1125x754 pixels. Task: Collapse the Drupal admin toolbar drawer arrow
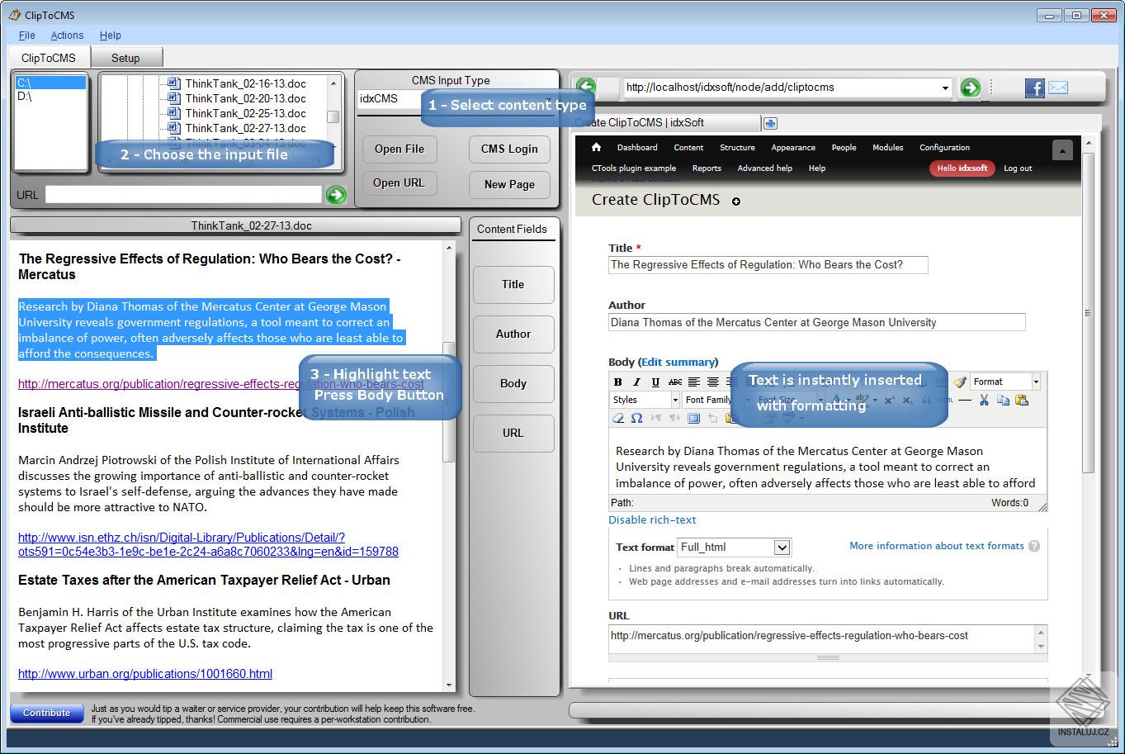coord(1063,149)
